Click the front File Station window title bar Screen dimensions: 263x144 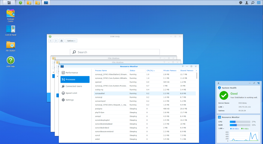click(118, 62)
